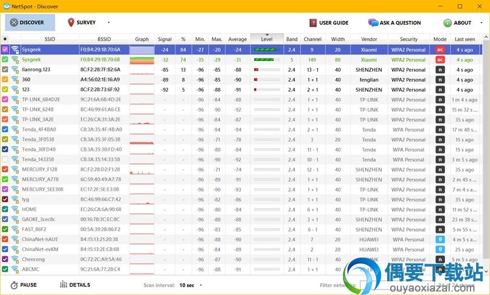Select the MERCURY_5EE308 network row

241,189
